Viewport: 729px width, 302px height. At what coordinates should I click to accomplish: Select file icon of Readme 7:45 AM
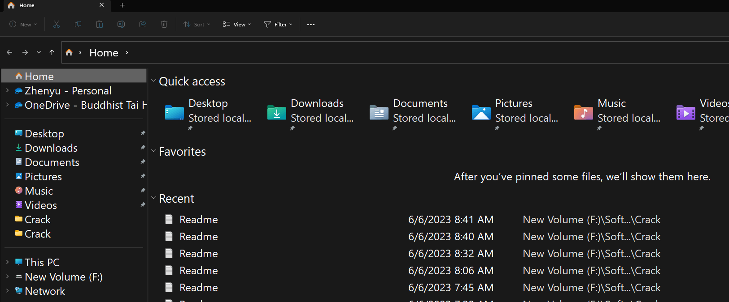coord(169,287)
